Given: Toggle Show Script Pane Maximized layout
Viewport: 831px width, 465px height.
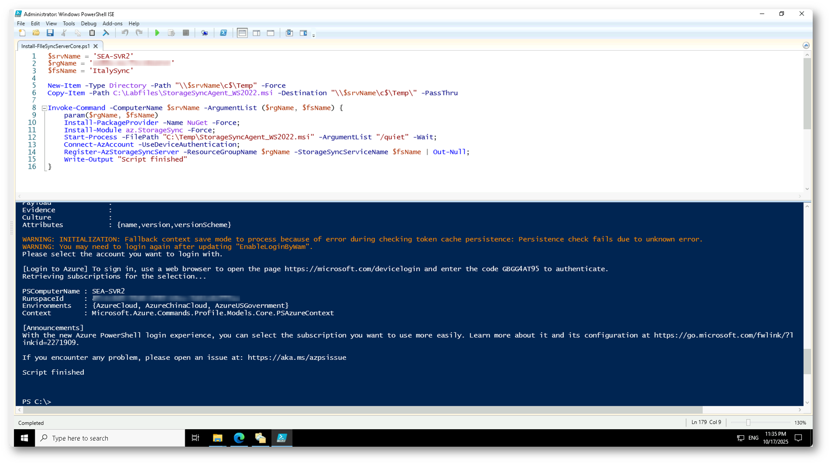Looking at the screenshot, I should 270,33.
